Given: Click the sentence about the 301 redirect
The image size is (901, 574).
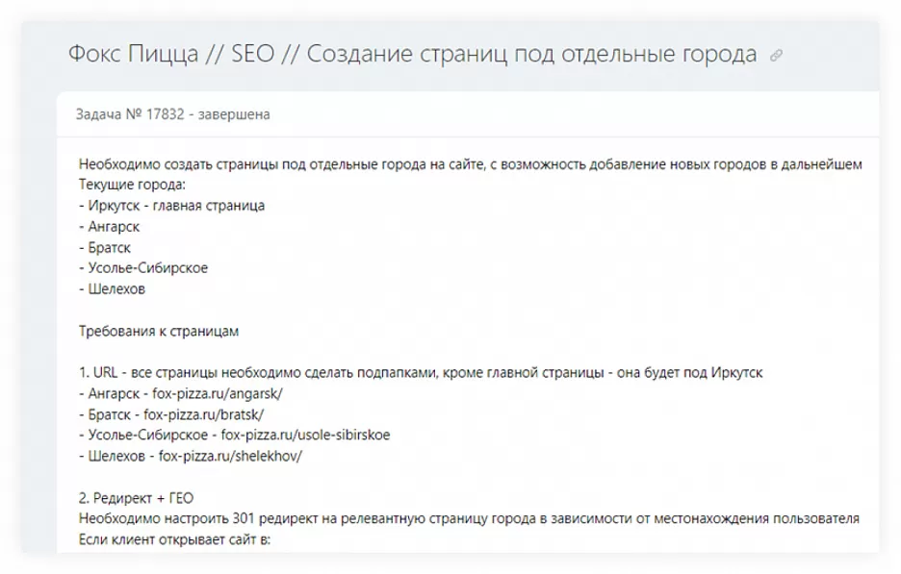Looking at the screenshot, I should (x=468, y=519).
